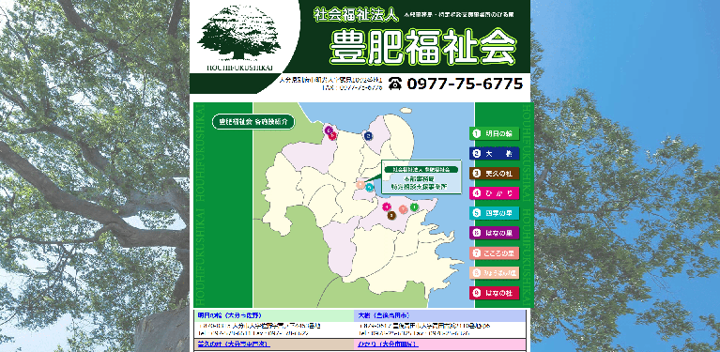Click the purple number 6 map pin
This screenshot has height=352, width=720.
point(329,130)
